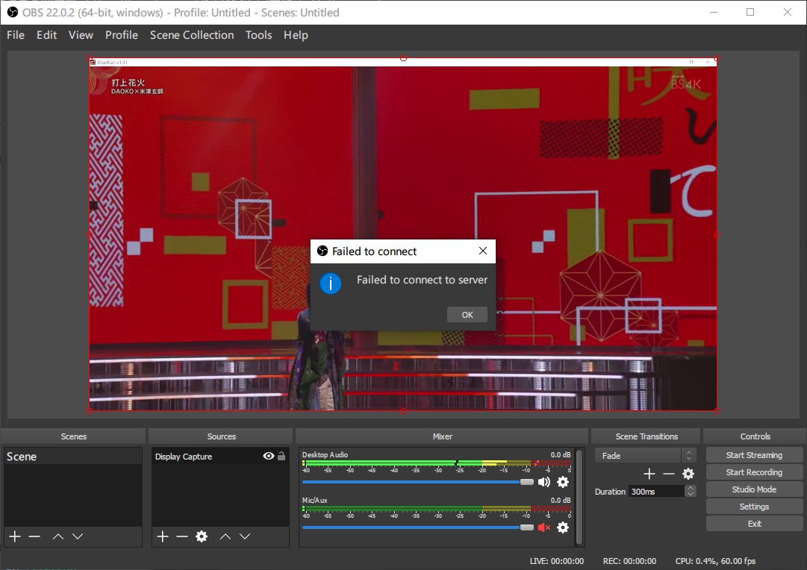This screenshot has width=807, height=570.
Task: Click the Start Recording button
Action: (x=754, y=472)
